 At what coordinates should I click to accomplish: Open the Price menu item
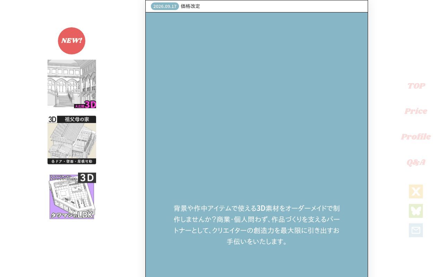click(416, 111)
